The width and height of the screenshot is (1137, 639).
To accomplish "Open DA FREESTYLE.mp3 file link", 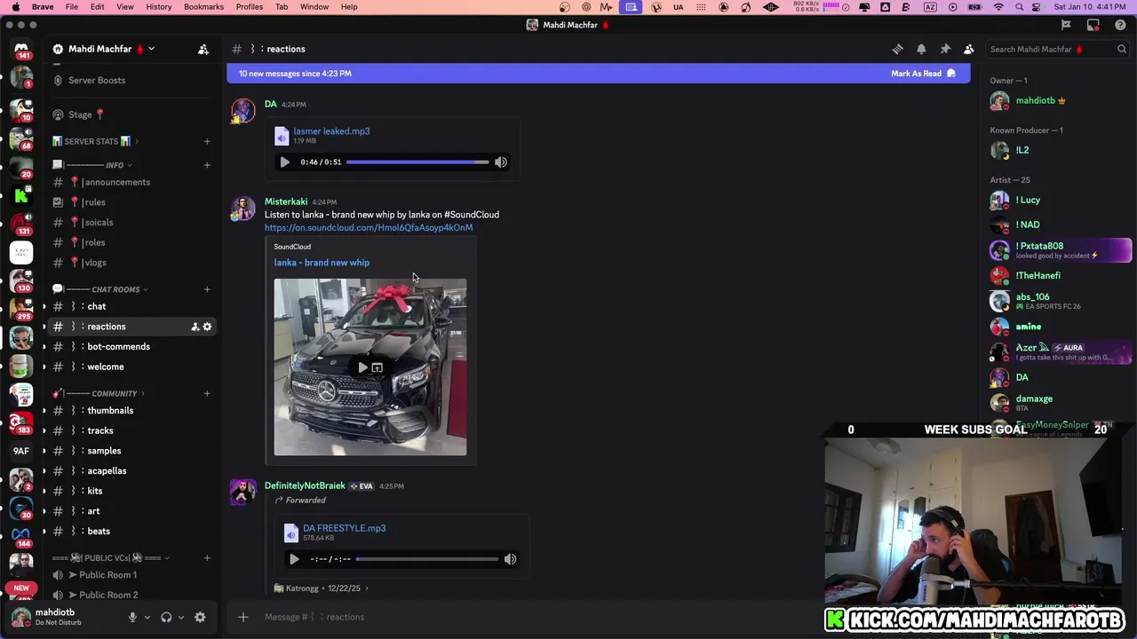I will [x=344, y=528].
